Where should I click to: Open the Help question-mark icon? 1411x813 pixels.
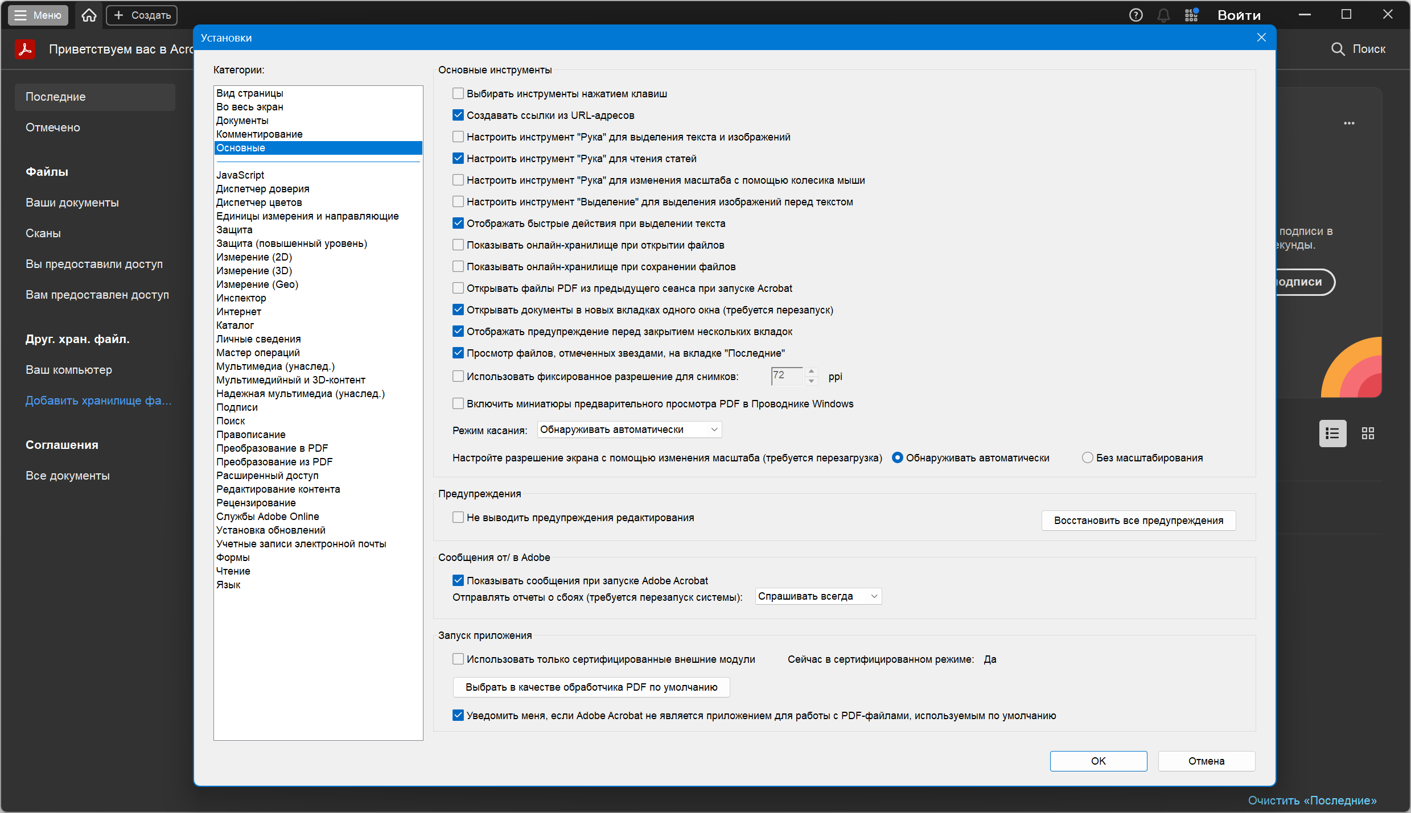1136,15
